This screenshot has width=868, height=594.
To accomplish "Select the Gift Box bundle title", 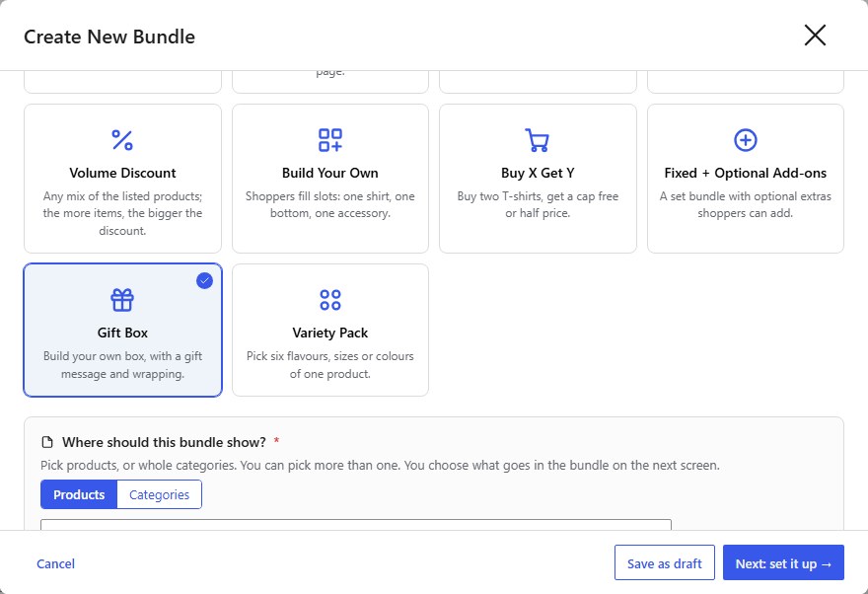I will [122, 333].
